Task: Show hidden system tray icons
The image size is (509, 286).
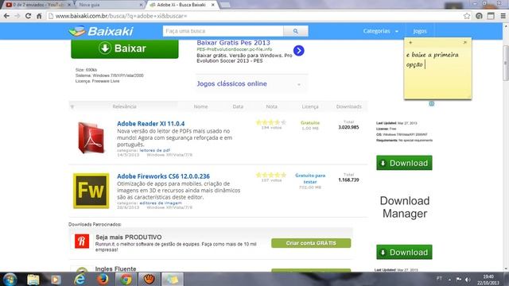Action: (449, 280)
